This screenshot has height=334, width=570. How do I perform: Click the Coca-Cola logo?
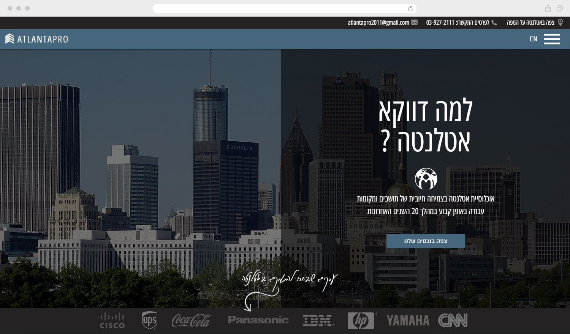(191, 321)
